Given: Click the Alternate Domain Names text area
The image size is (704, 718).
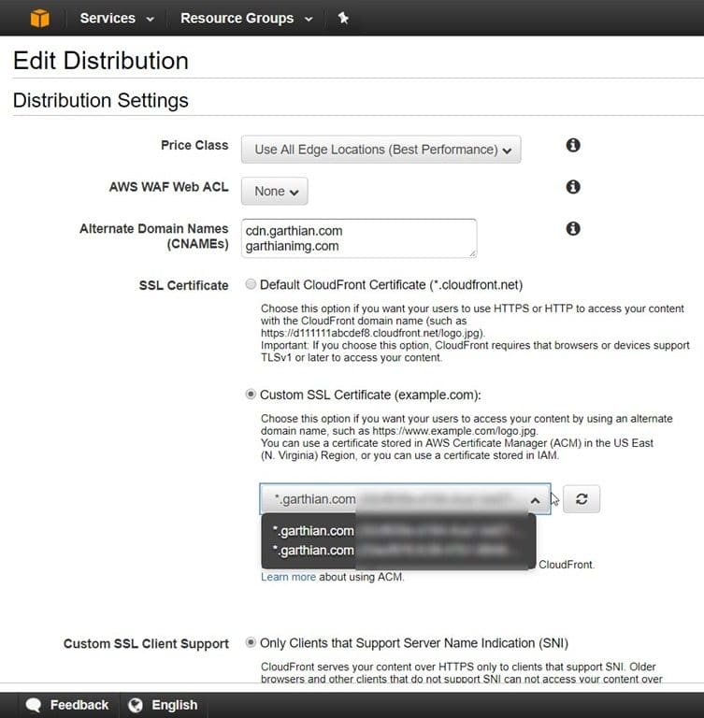Looking at the screenshot, I should 359,238.
